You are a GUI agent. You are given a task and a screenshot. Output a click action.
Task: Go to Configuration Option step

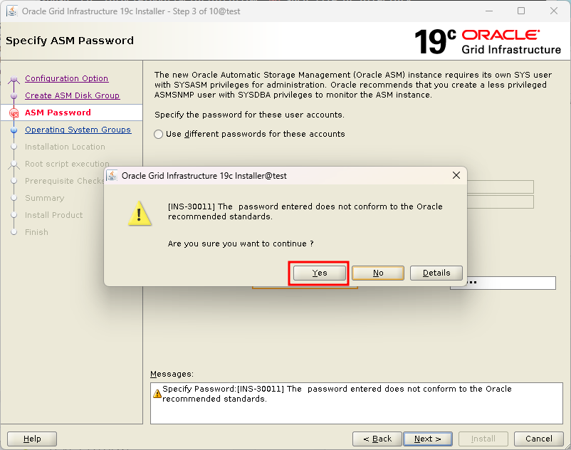coord(67,78)
